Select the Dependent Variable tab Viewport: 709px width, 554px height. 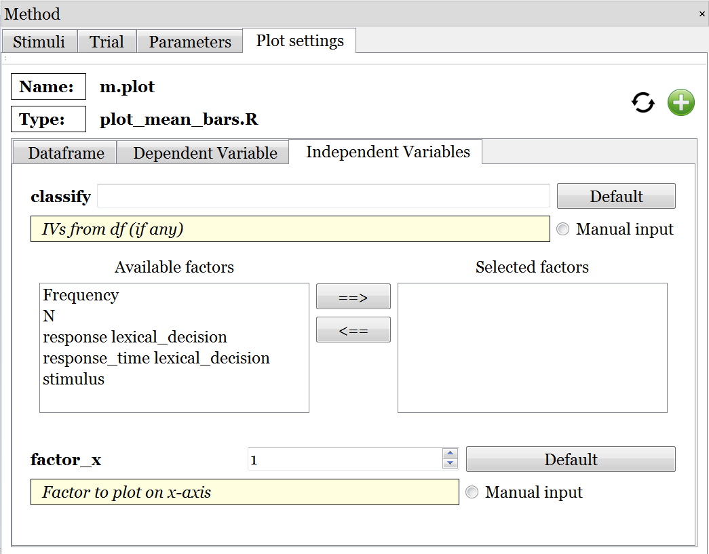205,153
